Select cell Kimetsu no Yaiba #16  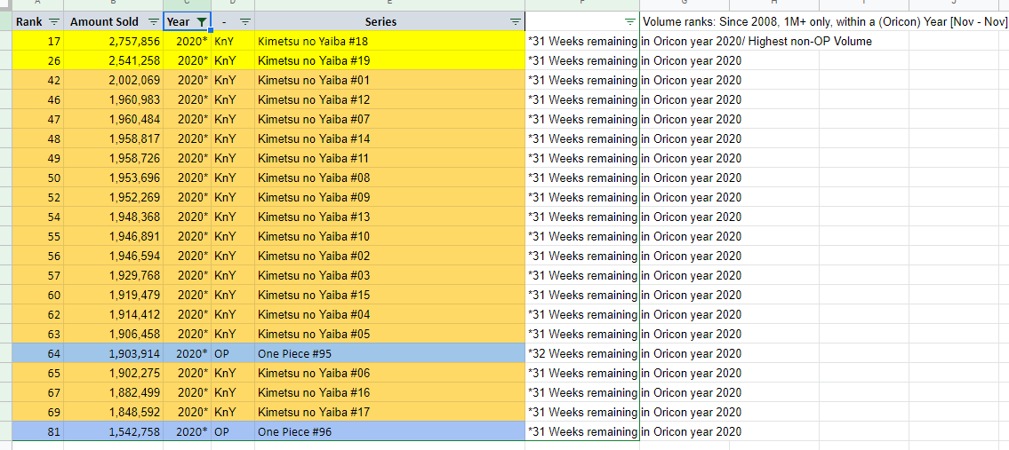[389, 392]
